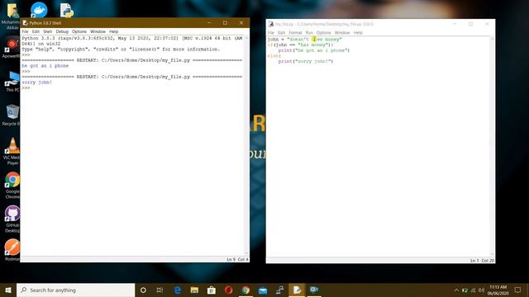Close the Python Shell window
This screenshot has height=297, width=529.
[241, 23]
